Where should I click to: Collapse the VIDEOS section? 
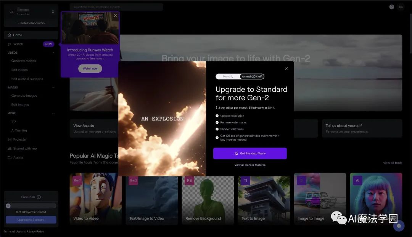click(x=53, y=53)
